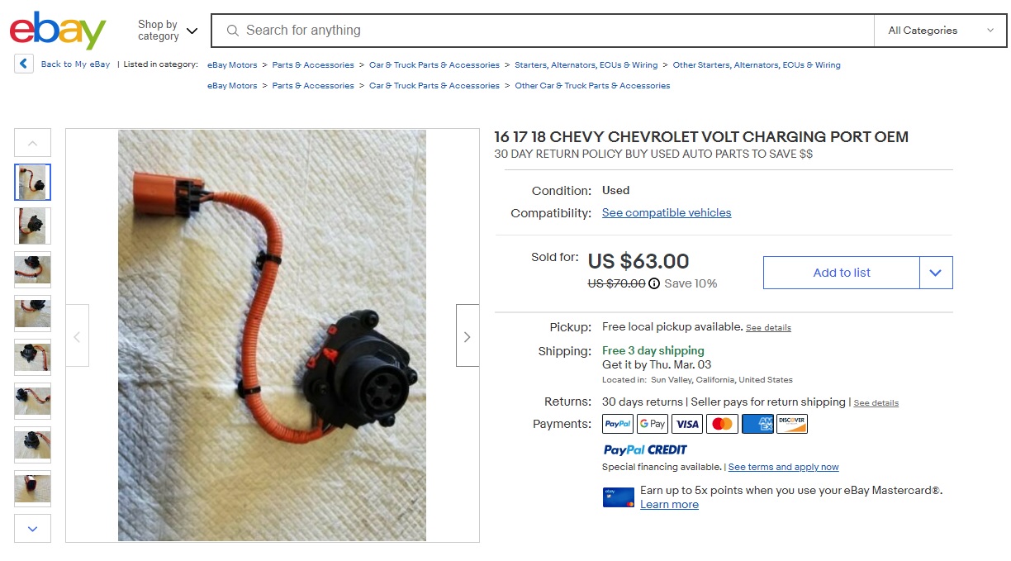1011x561 pixels.
Task: Click See terms and apply now link
Action: (783, 467)
